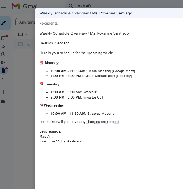This screenshot has height=189, width=183.
Task: Open the Starred folder icon
Action: click(3, 47)
